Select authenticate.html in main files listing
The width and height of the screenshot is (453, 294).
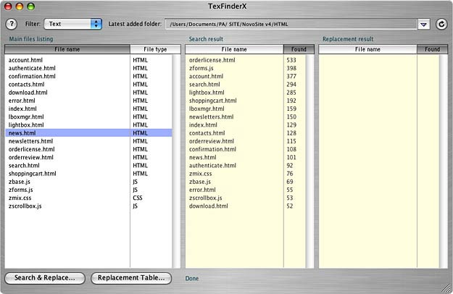pos(32,68)
